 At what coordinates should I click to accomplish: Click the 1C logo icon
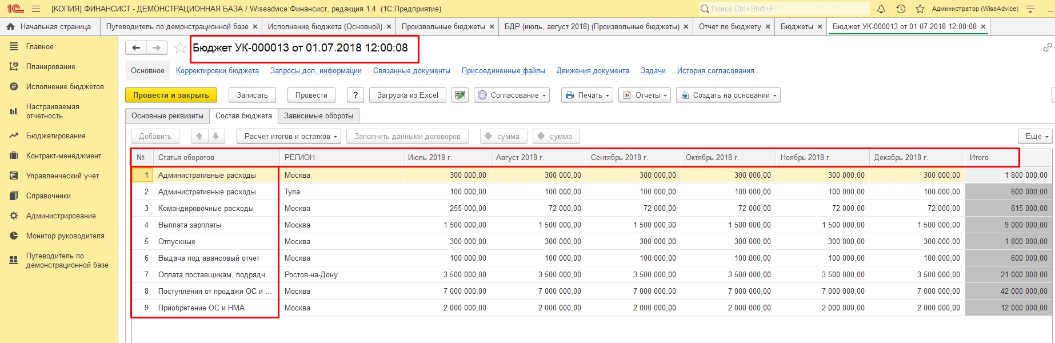[15, 9]
